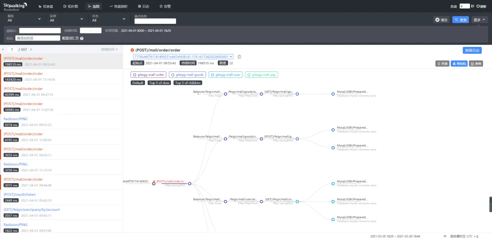Select the trace with 60399 ms duration
Screen dimensions: 492x240
pos(61,91)
